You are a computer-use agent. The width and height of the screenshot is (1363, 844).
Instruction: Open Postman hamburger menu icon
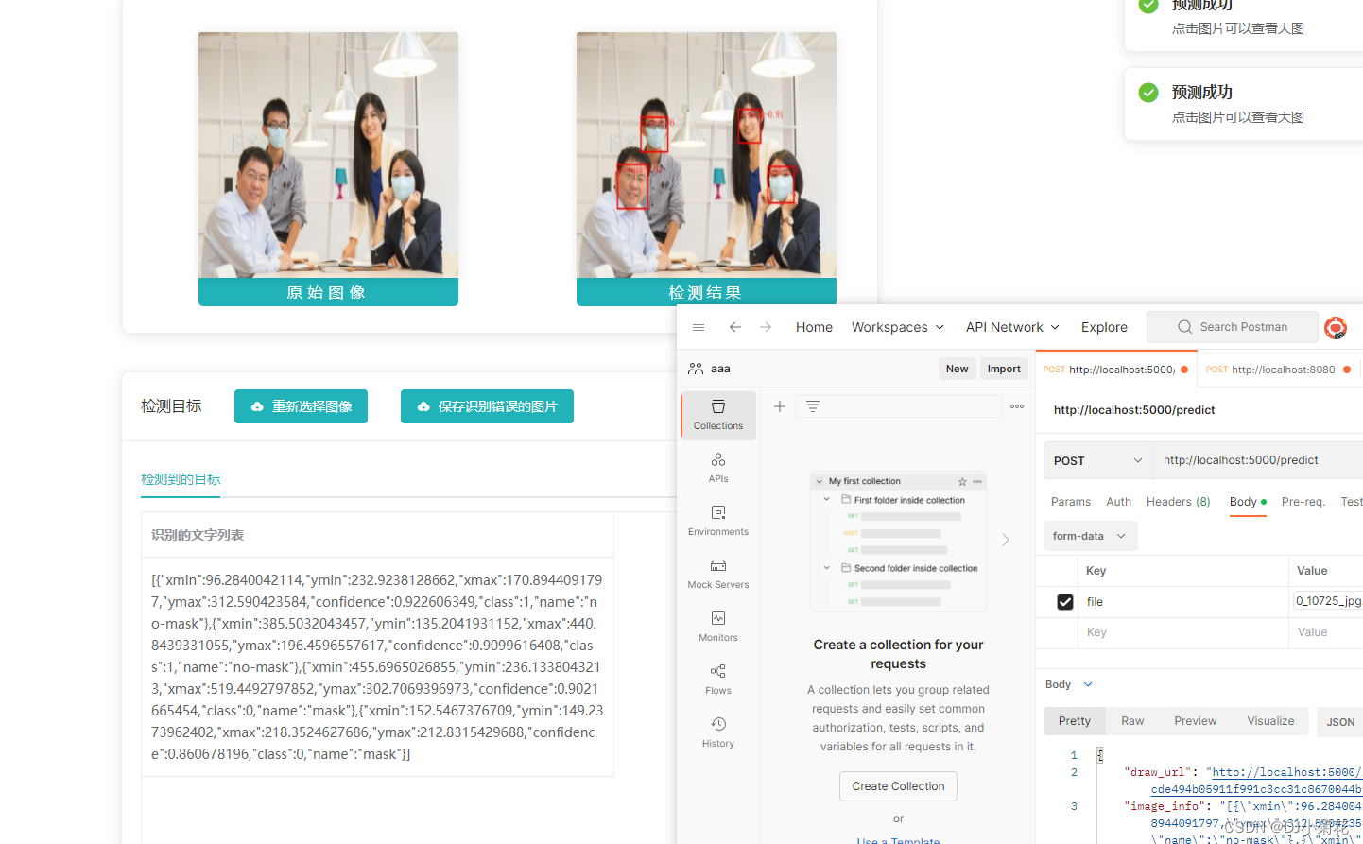click(699, 327)
